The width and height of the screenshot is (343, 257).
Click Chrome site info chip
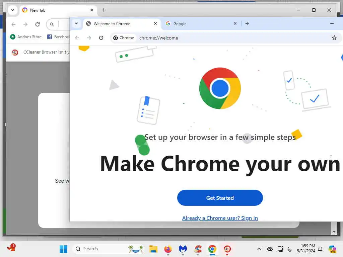(124, 38)
